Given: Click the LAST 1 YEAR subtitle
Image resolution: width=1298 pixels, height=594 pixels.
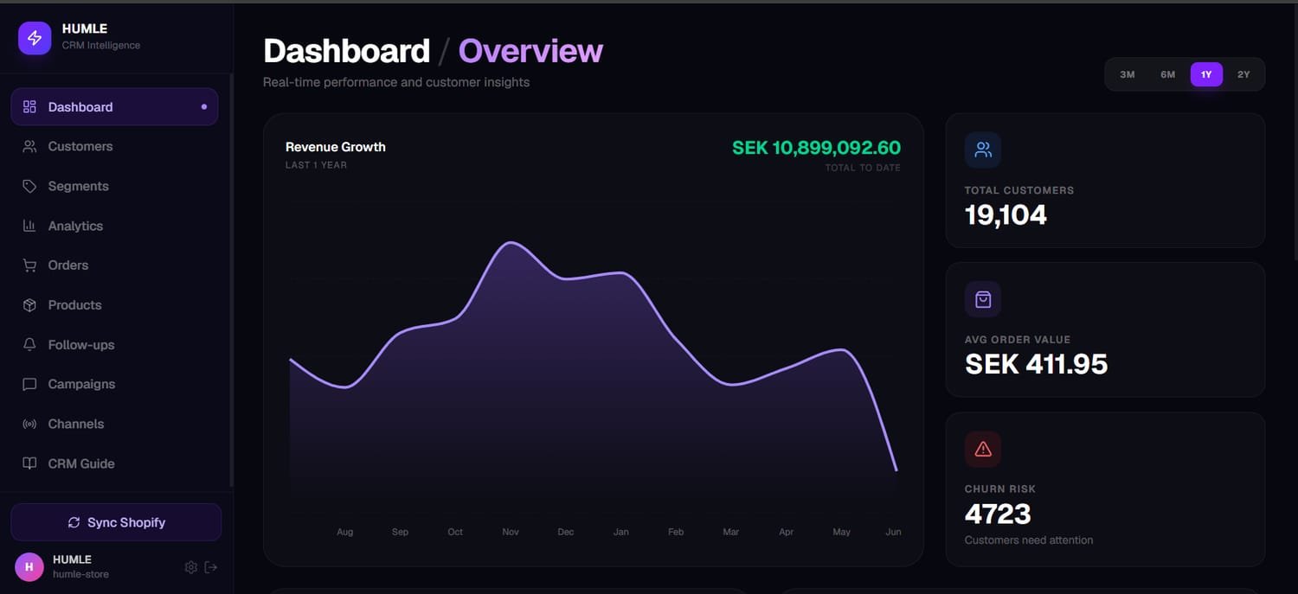Looking at the screenshot, I should (x=316, y=165).
